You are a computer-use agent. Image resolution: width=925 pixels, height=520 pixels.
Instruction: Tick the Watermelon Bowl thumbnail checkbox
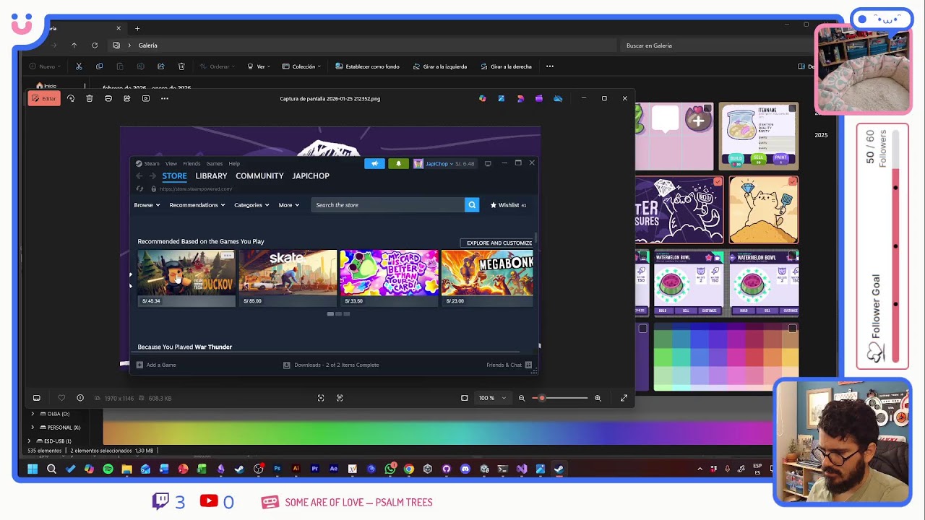point(793,256)
